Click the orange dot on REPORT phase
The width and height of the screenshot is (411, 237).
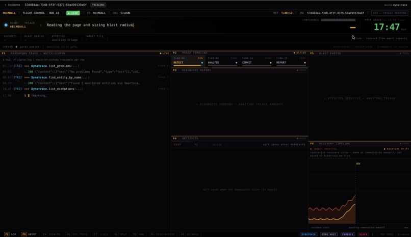point(304,63)
